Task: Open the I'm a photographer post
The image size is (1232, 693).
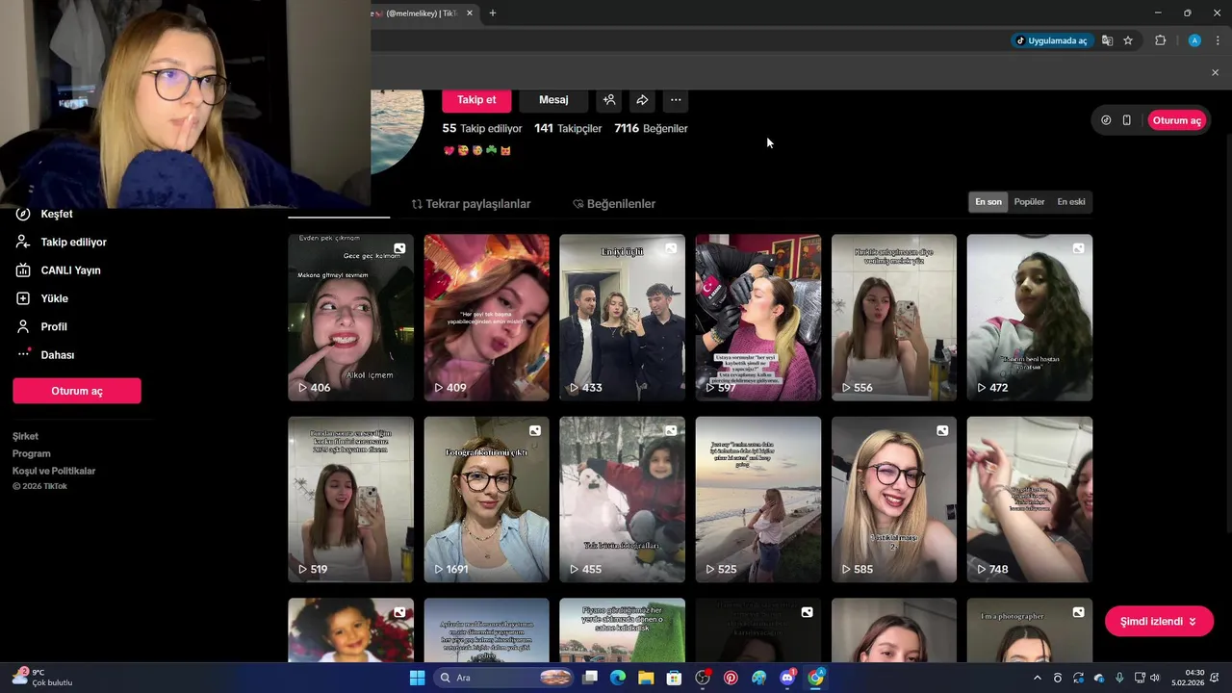Action: coord(1030,630)
